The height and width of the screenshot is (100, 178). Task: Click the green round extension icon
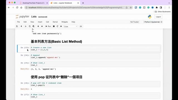[x=148, y=7]
